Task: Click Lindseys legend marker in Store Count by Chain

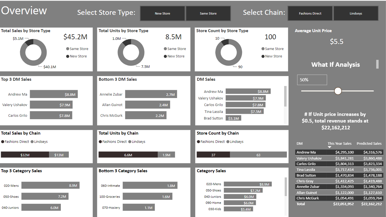Action: pyautogui.click(x=228, y=142)
